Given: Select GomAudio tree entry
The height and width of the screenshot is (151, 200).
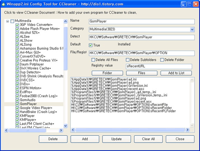Looking at the screenshot, I should click(28, 100).
